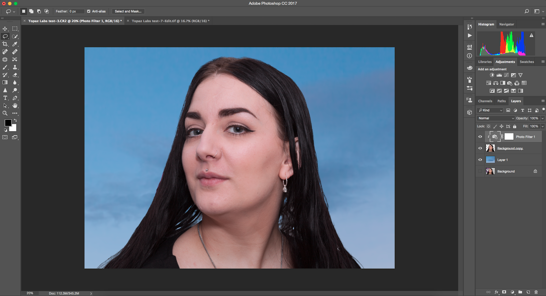Select the Hand tool
The image size is (546, 296).
click(x=15, y=106)
